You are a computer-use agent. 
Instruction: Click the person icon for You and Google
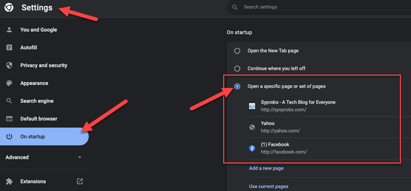coord(9,29)
